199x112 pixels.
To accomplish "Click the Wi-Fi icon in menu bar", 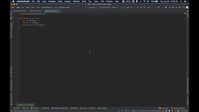I will (x=144, y=1).
